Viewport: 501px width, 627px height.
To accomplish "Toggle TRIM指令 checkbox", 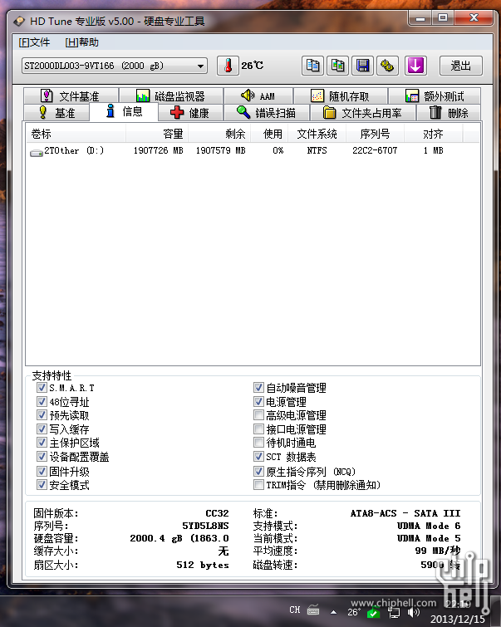I will point(258,485).
